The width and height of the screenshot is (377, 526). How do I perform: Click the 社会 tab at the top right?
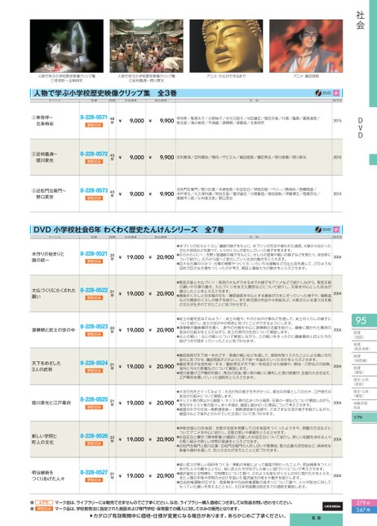point(360,20)
